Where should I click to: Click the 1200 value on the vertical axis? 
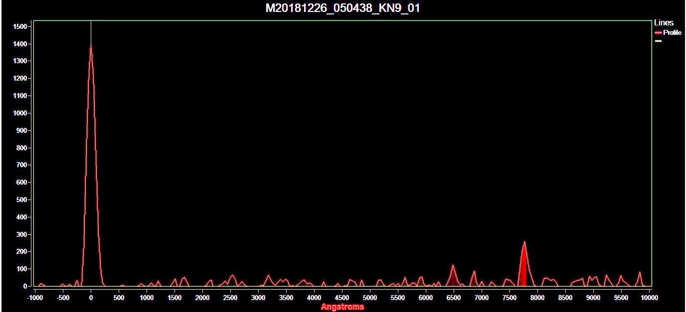coord(20,79)
